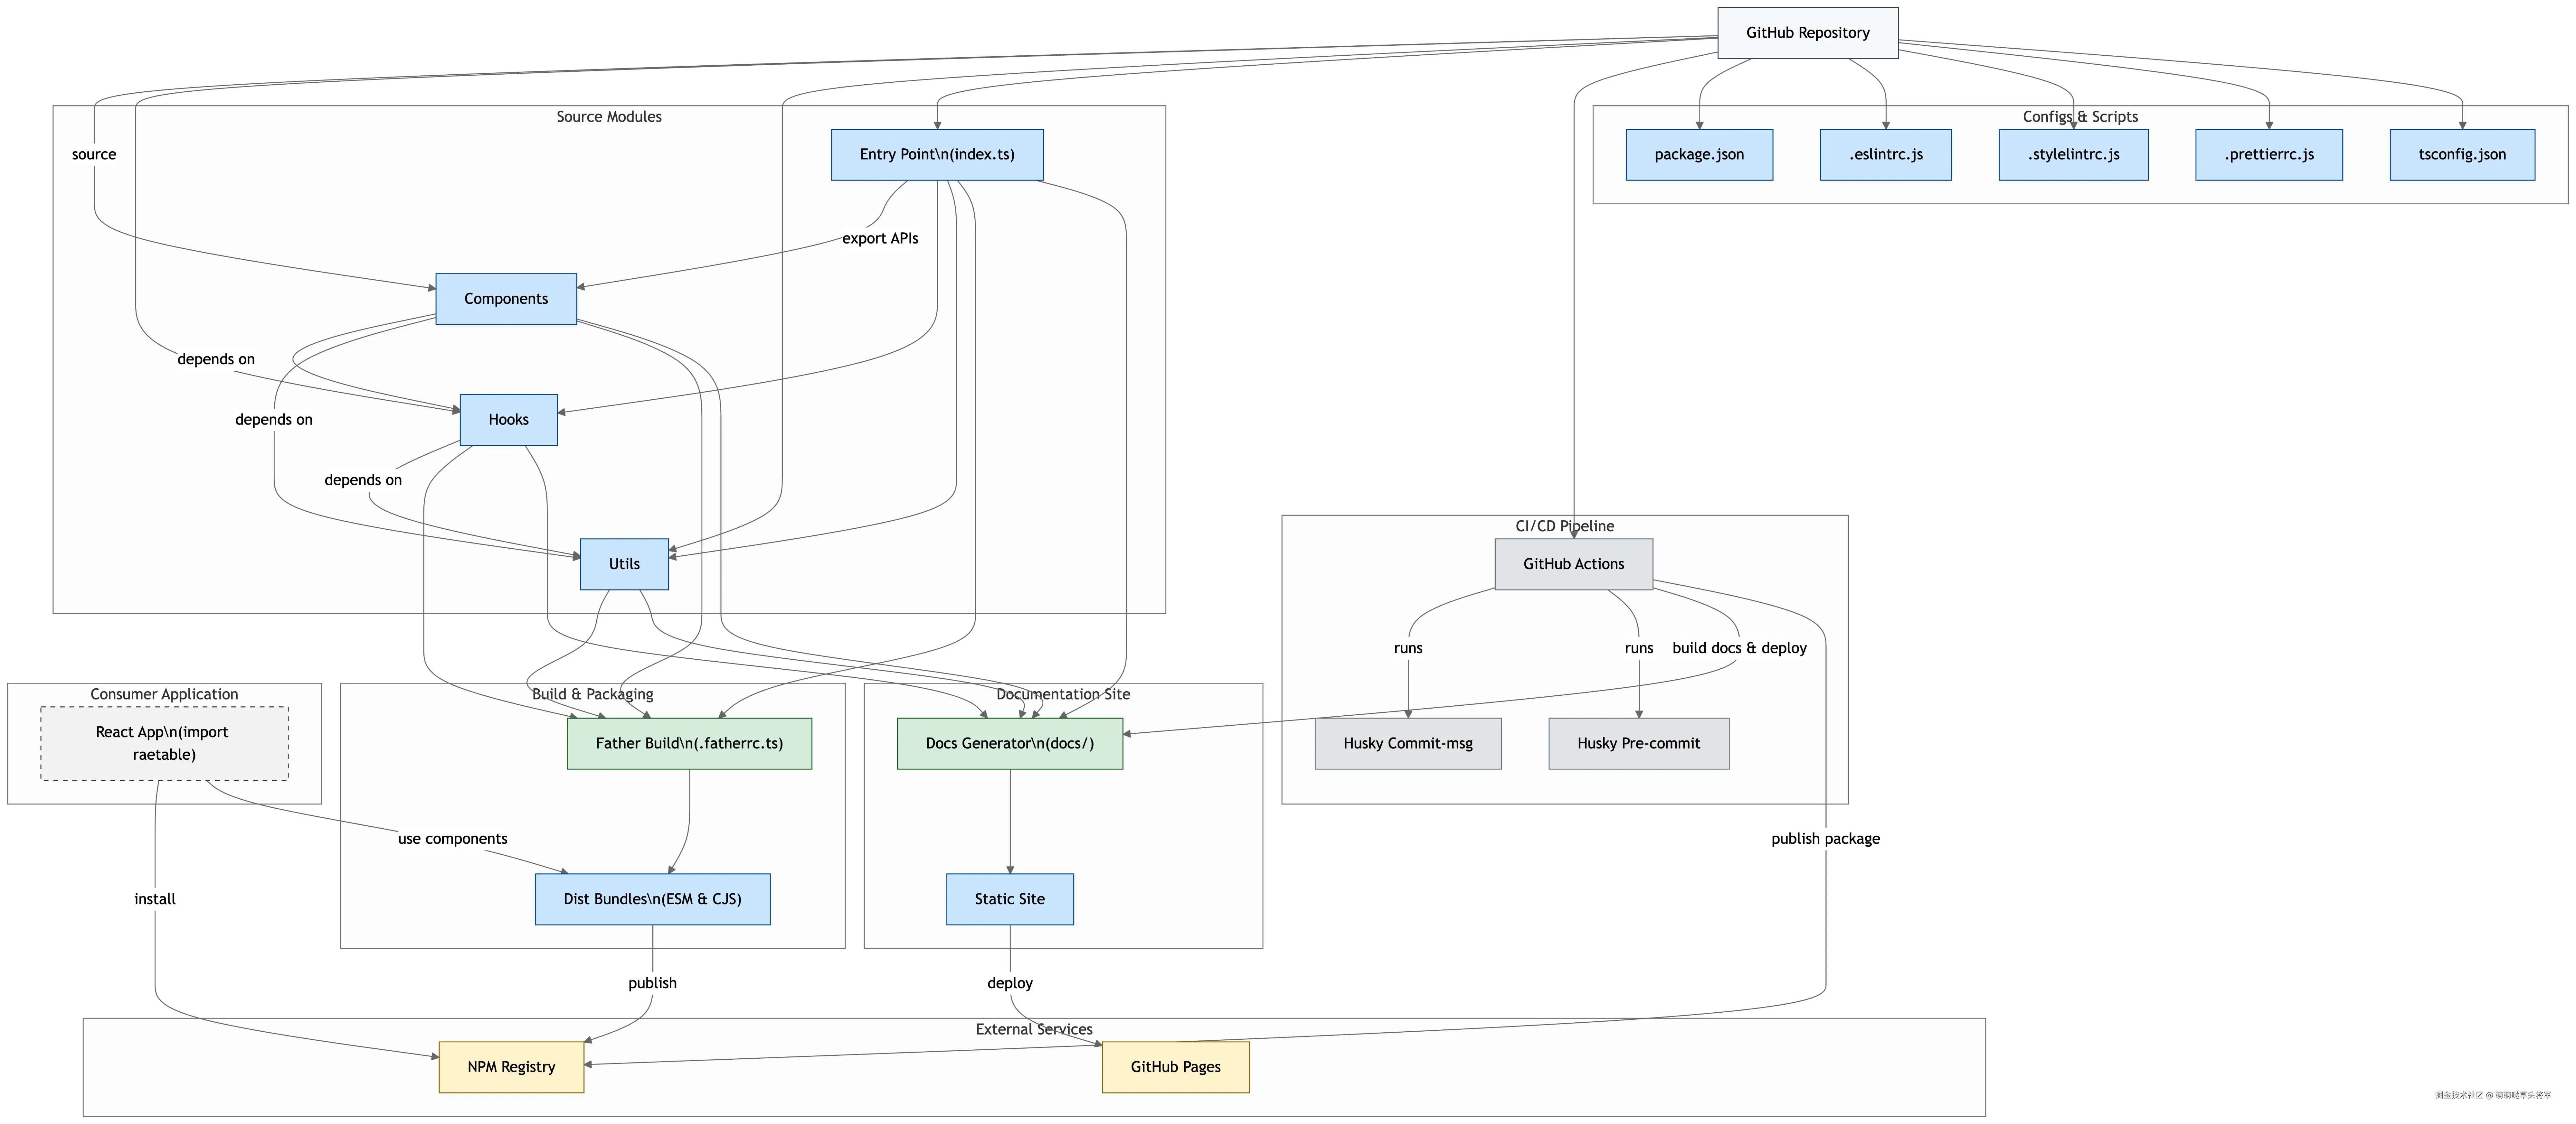
Task: Select the Hooks node
Action: (508, 420)
